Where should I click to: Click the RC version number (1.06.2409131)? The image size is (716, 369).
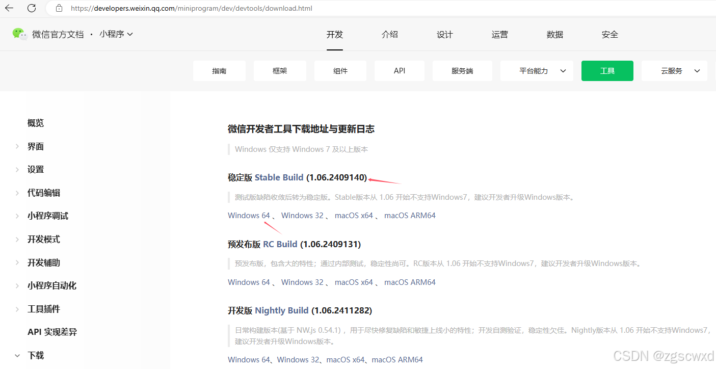click(x=330, y=244)
